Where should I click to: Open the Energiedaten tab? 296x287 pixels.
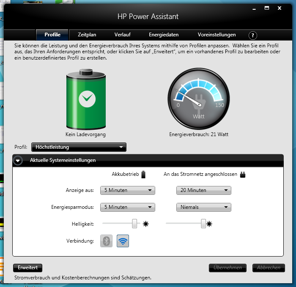click(x=164, y=35)
